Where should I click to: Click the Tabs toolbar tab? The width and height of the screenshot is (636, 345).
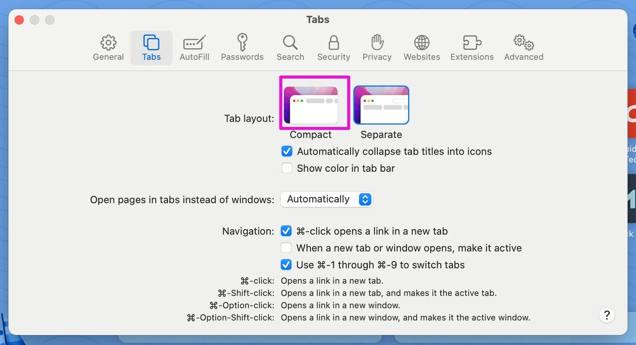click(151, 48)
